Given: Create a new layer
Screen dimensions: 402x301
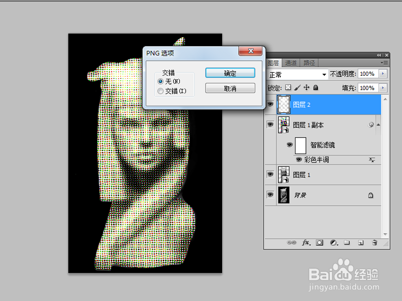Looking at the screenshot, I should click(361, 242).
